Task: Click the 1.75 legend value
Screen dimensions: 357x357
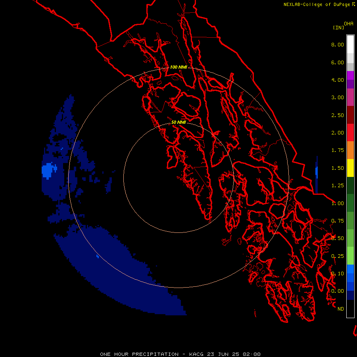Action: pyautogui.click(x=338, y=150)
